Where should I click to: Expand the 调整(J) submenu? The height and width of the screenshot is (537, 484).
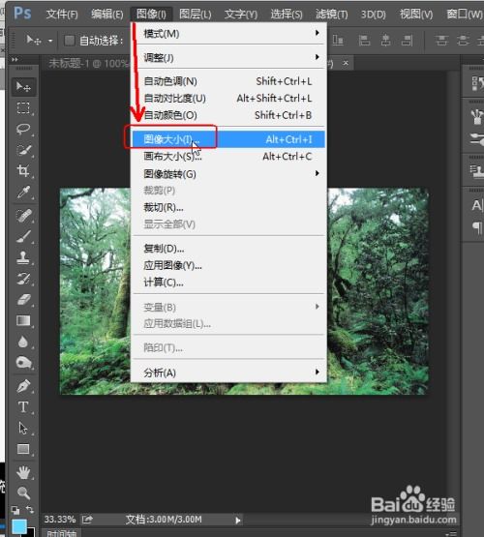click(x=228, y=57)
